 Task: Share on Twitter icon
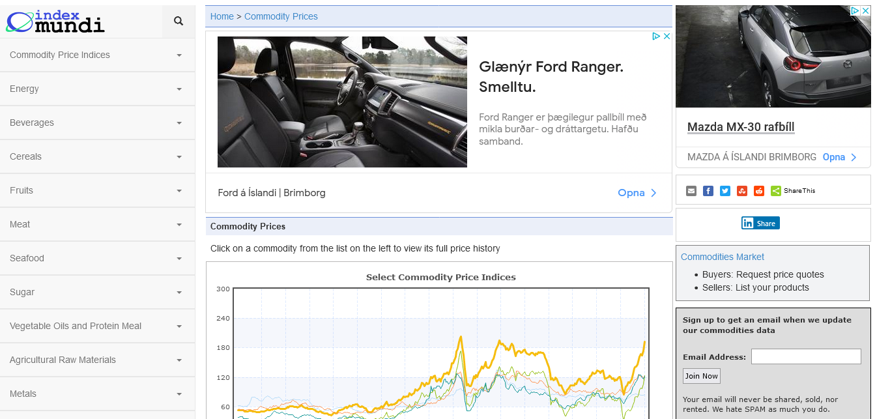(725, 191)
